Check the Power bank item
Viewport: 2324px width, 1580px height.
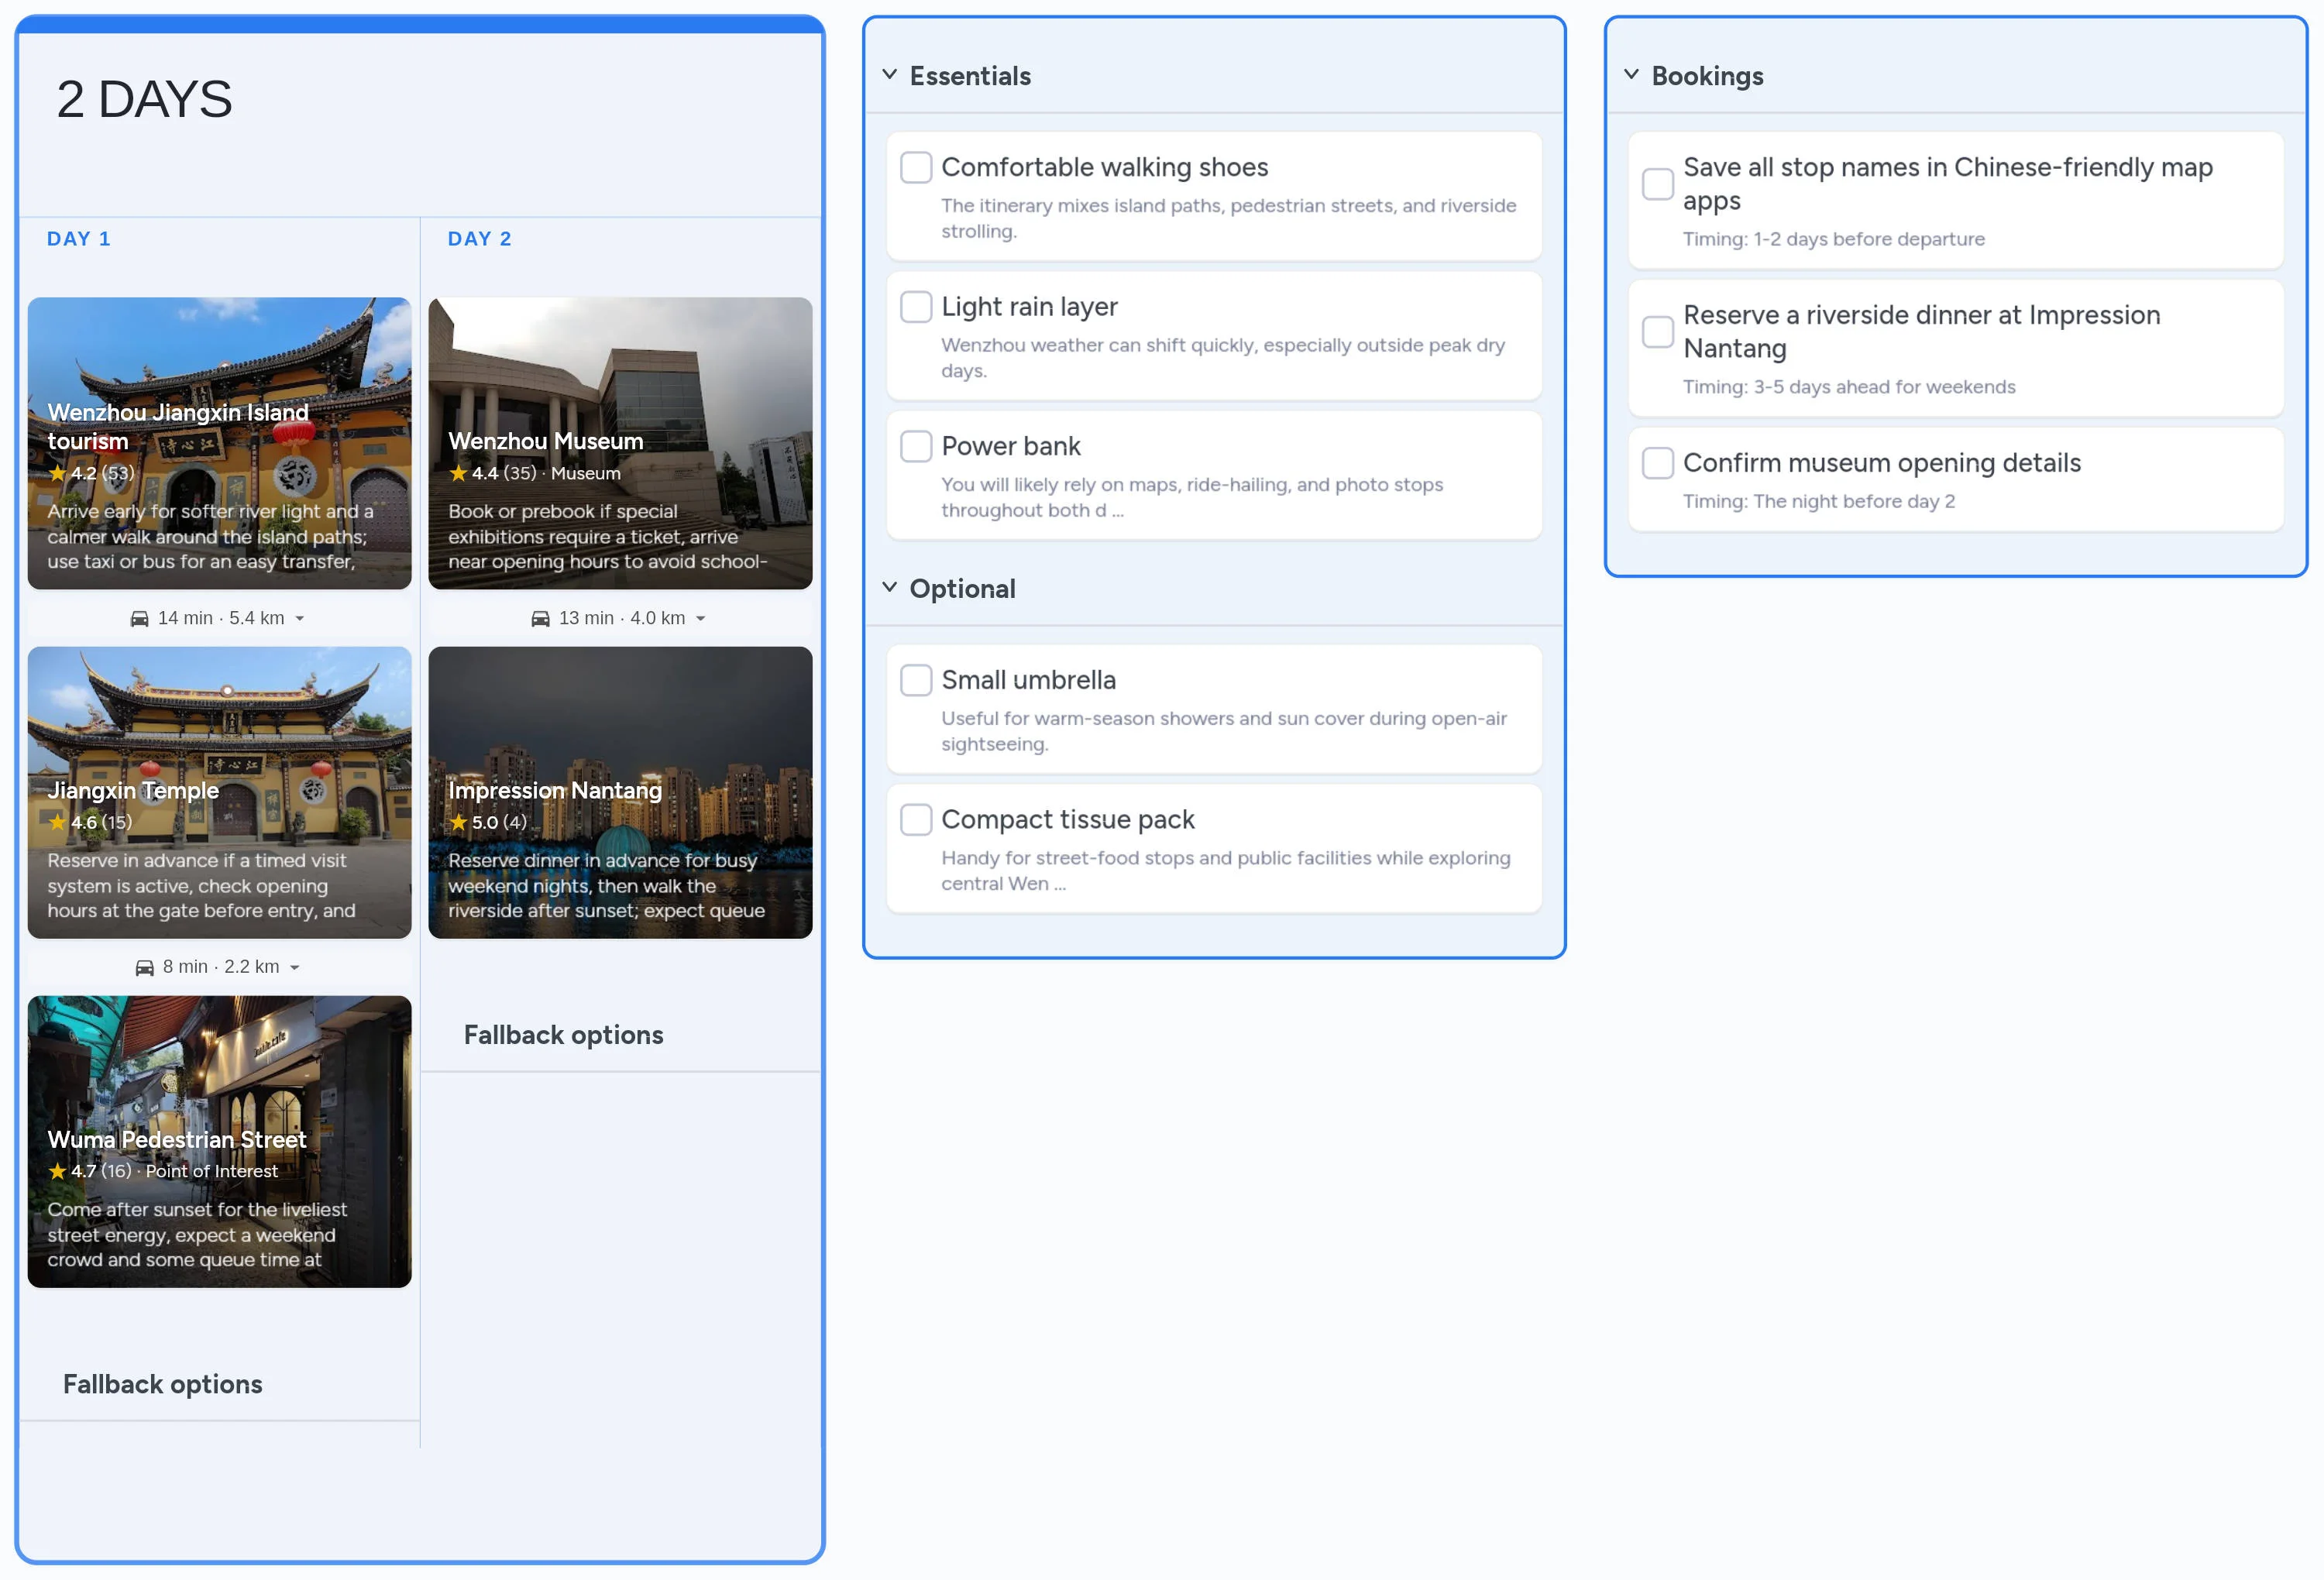pos(916,446)
